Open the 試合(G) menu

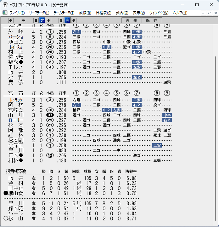click(x=122, y=13)
